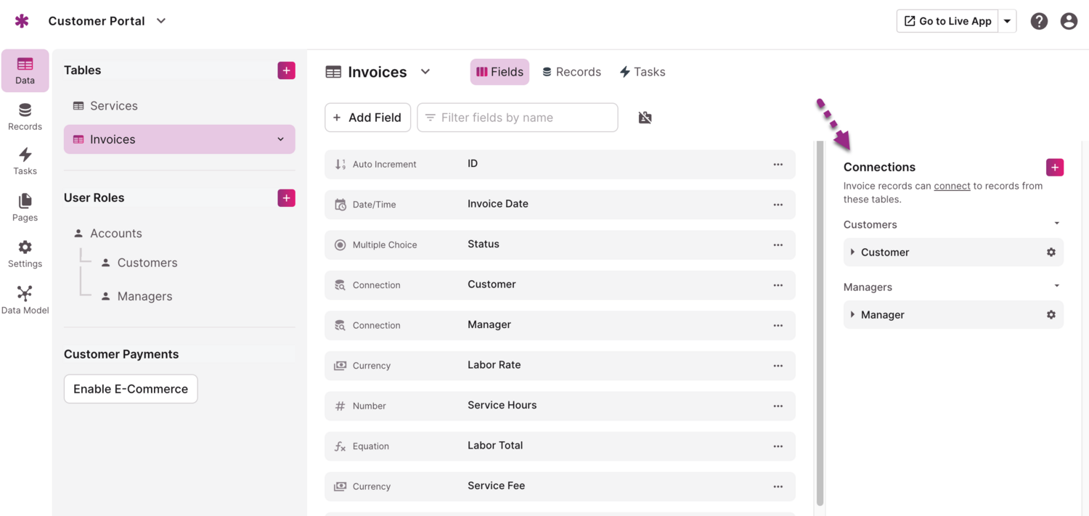This screenshot has width=1089, height=516.
Task: Expand the Customer connection triangle
Action: pos(852,253)
